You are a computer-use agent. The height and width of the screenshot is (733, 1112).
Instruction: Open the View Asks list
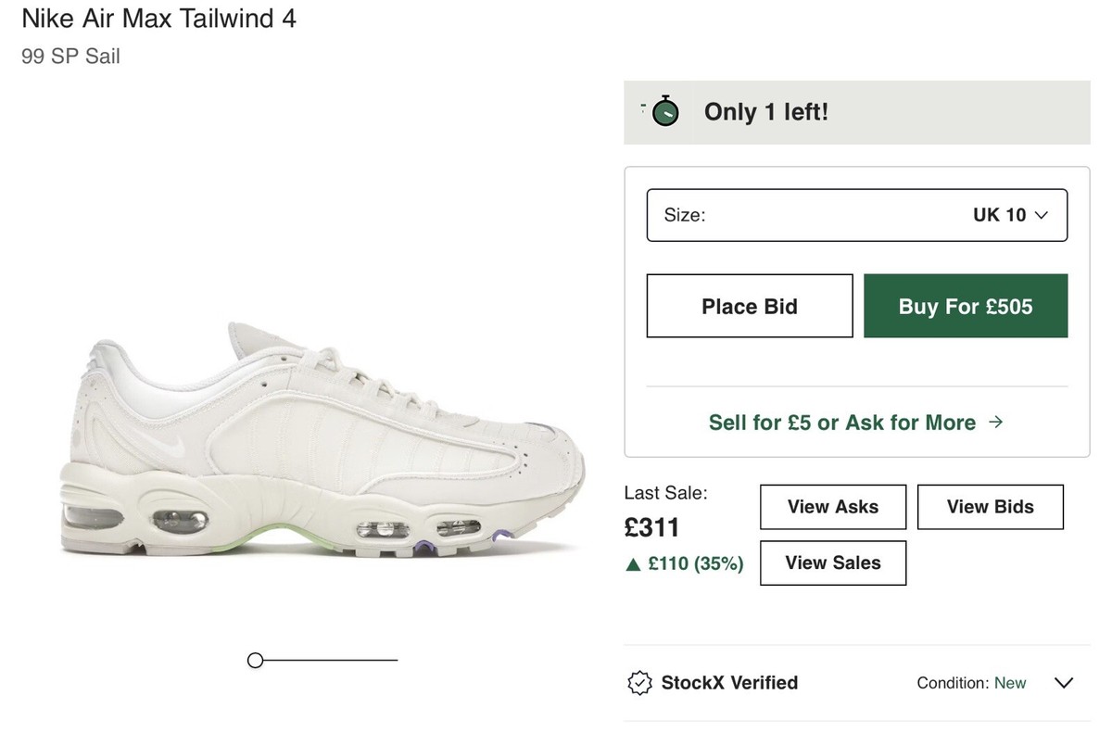click(x=833, y=507)
